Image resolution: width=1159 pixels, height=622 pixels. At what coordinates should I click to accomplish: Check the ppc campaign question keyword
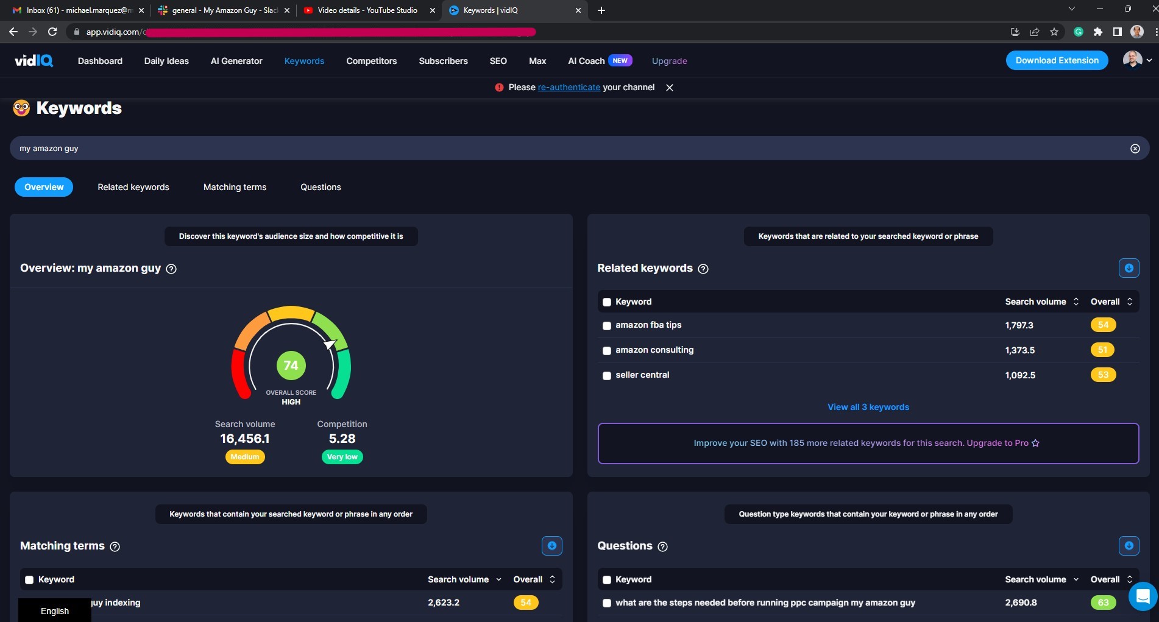pos(607,603)
